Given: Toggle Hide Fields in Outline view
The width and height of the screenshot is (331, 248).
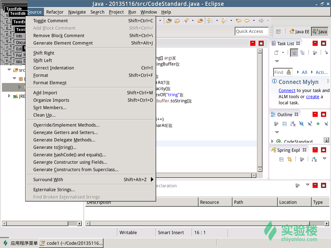Looking at the screenshot, I should point(302,124).
